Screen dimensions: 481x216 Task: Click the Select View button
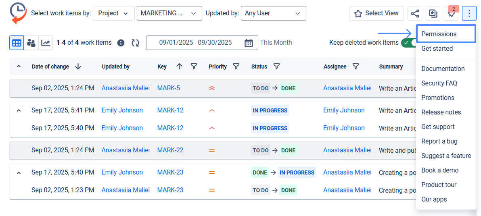pos(376,13)
